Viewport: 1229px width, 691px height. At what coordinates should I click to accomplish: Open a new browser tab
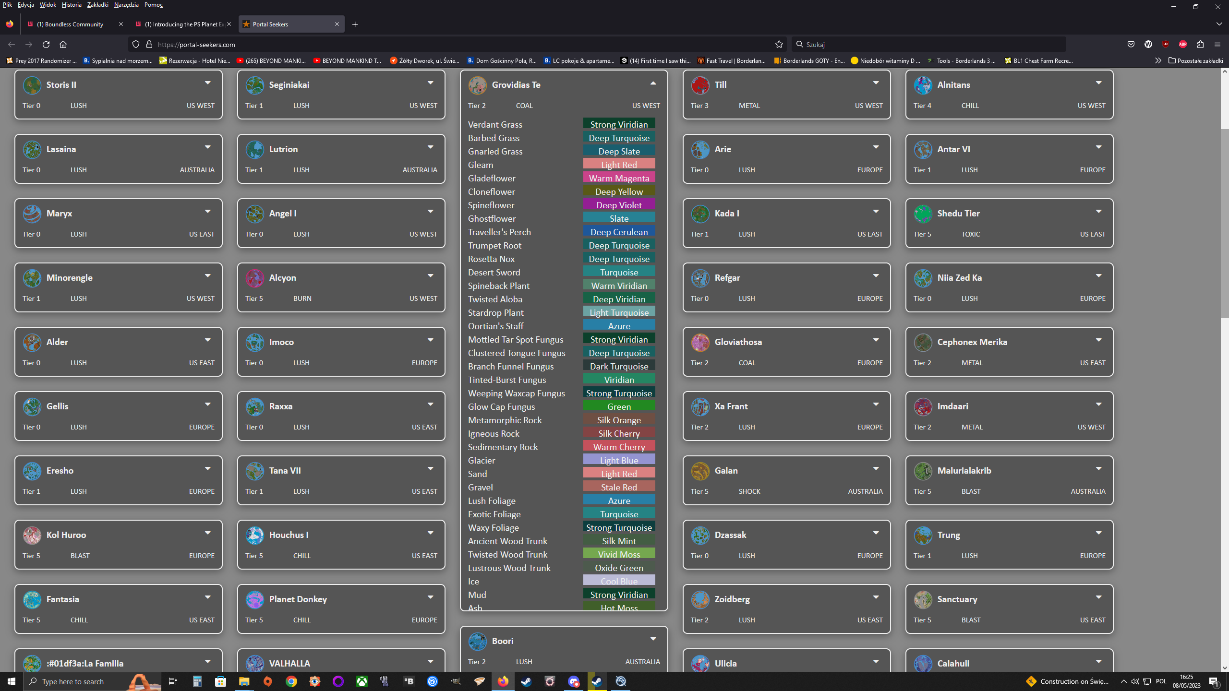point(355,24)
